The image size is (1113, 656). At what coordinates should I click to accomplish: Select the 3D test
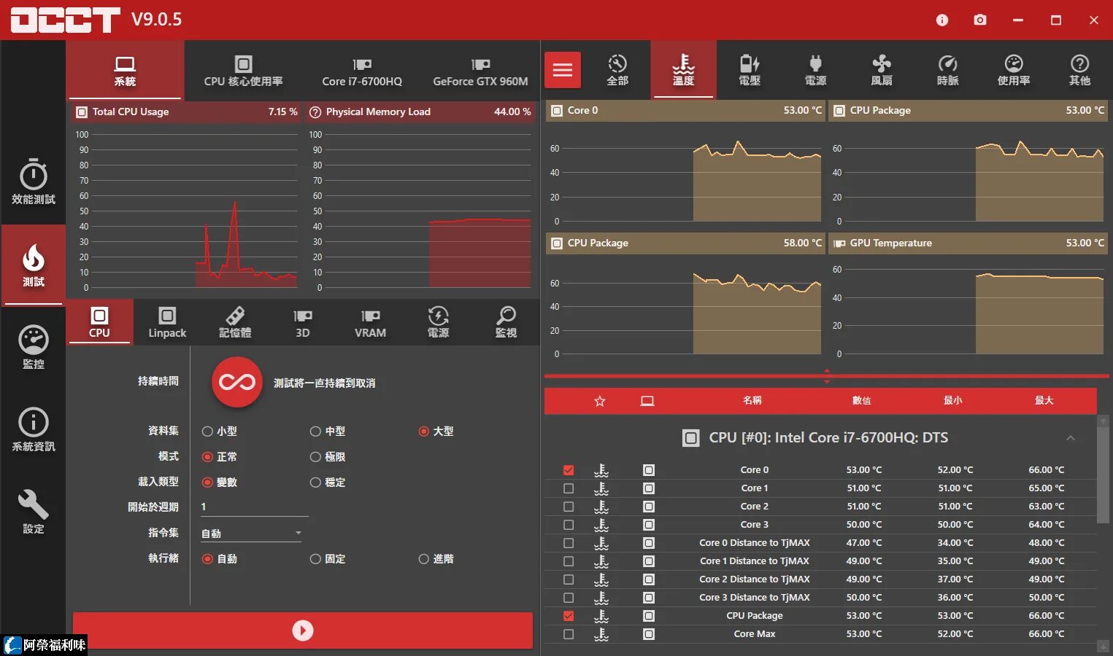[303, 321]
